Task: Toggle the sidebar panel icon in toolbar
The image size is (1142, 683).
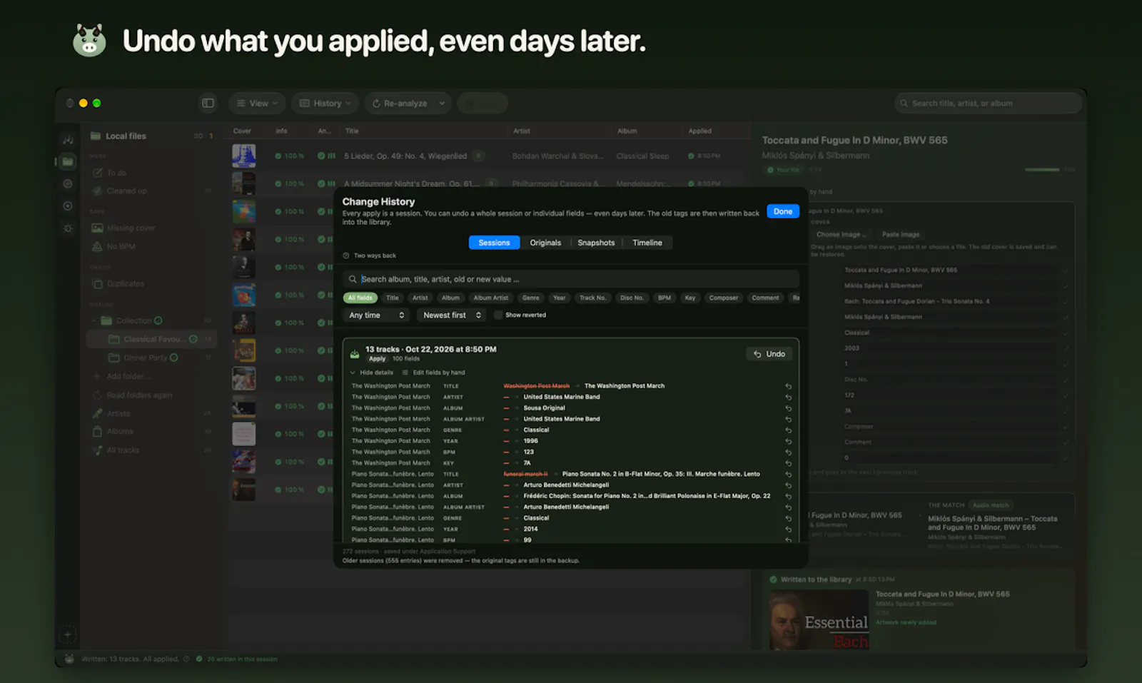Action: click(x=208, y=103)
